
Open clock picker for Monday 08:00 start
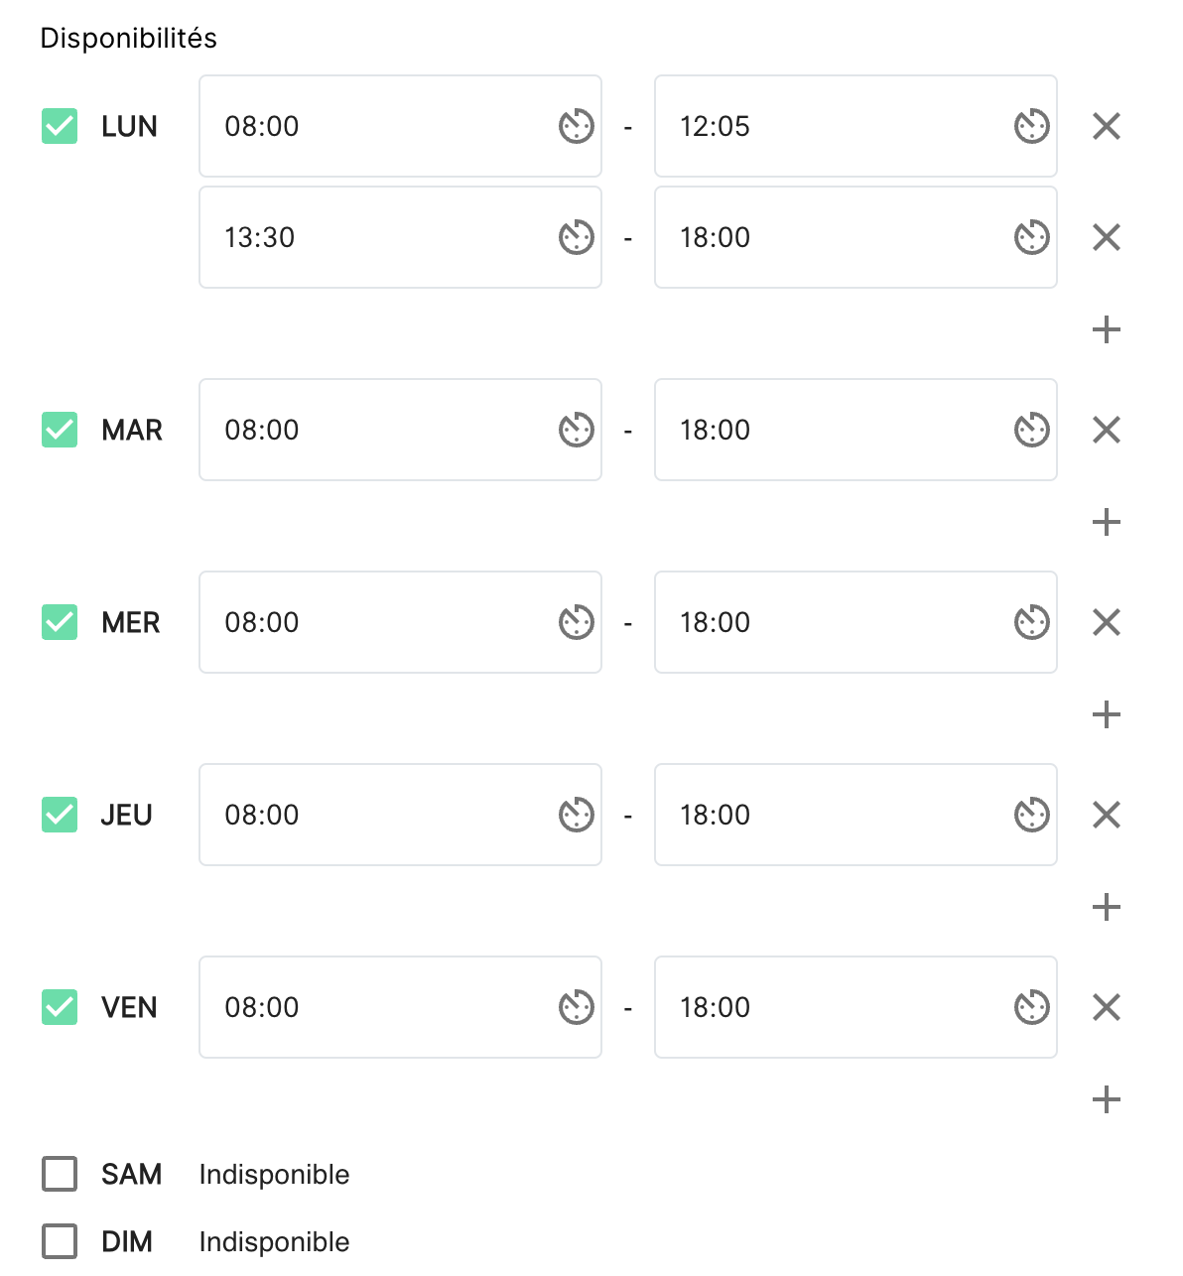click(x=576, y=126)
